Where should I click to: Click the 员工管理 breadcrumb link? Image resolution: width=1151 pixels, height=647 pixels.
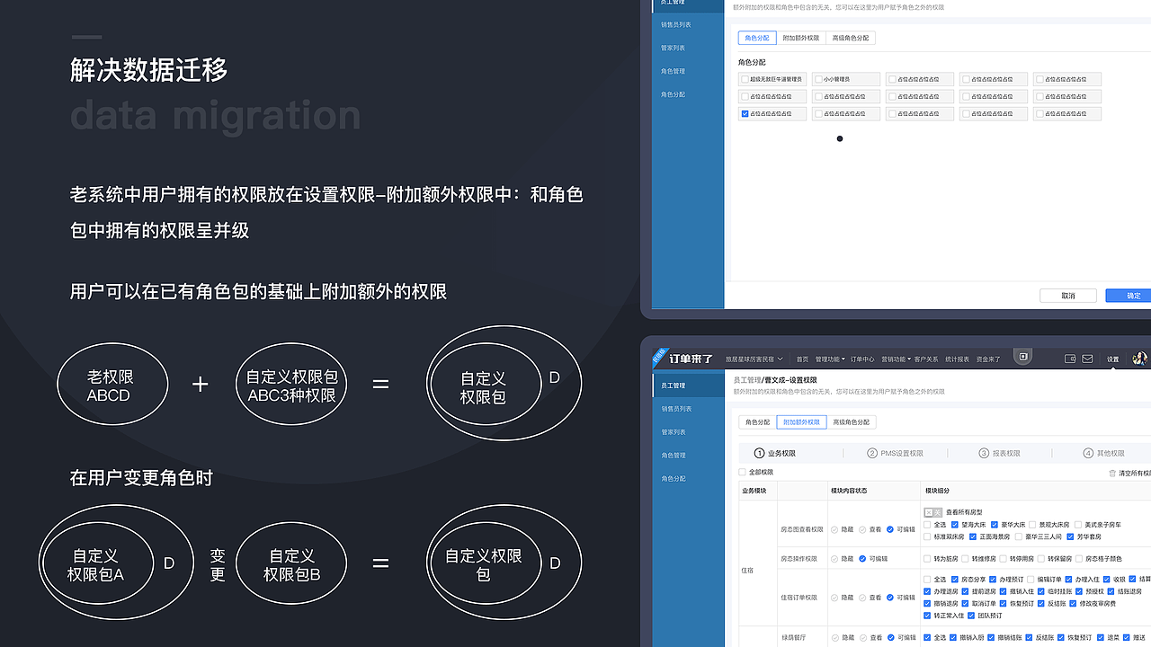[x=747, y=380]
